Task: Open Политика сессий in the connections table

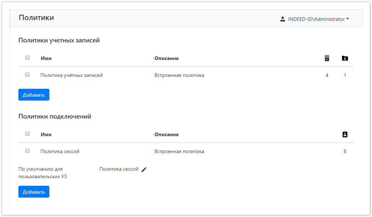Action: [x=60, y=152]
